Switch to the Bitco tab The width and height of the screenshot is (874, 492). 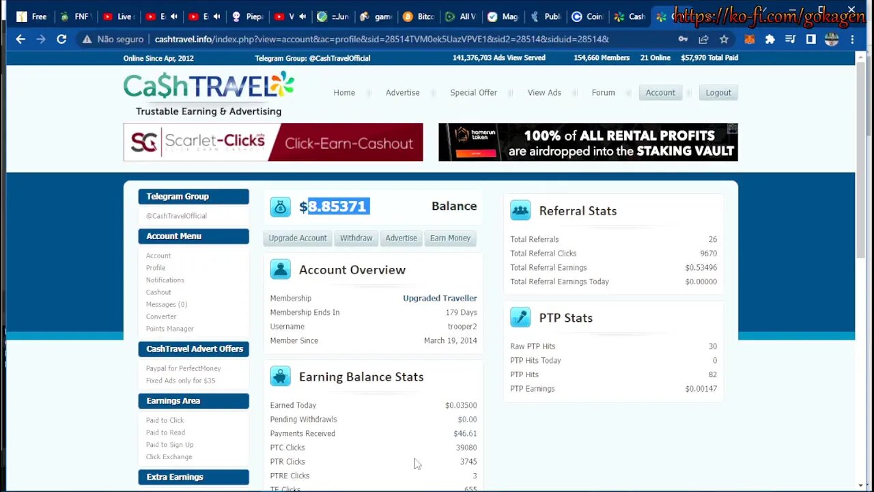(419, 16)
